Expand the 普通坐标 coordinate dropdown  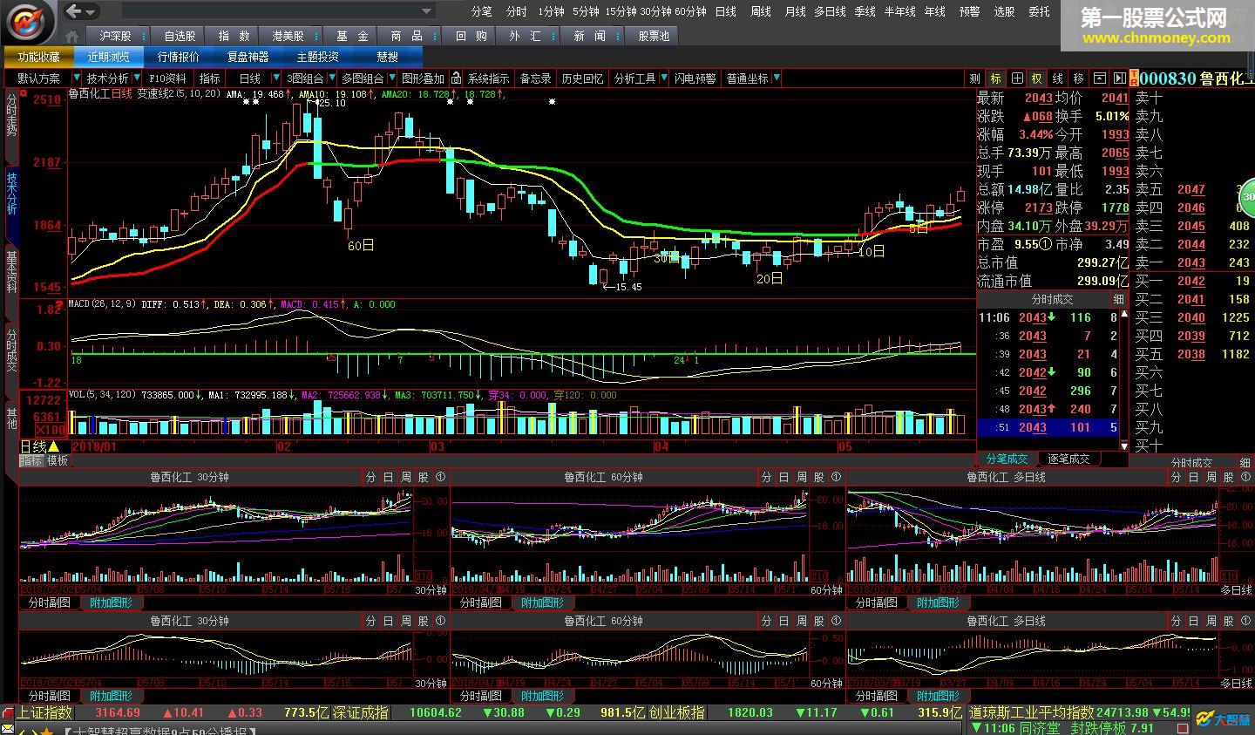(776, 78)
